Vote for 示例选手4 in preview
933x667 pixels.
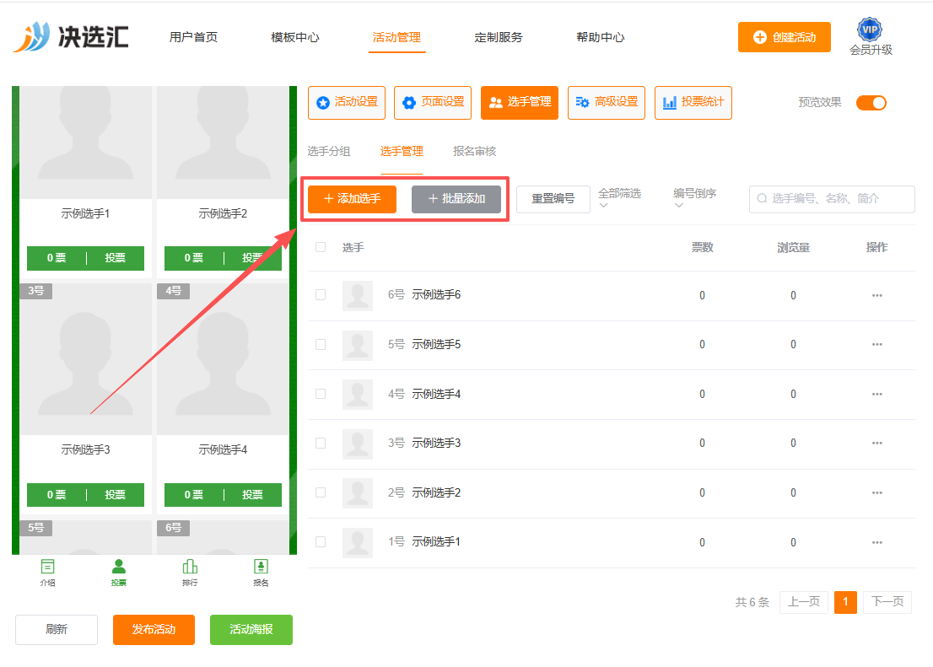tap(252, 494)
